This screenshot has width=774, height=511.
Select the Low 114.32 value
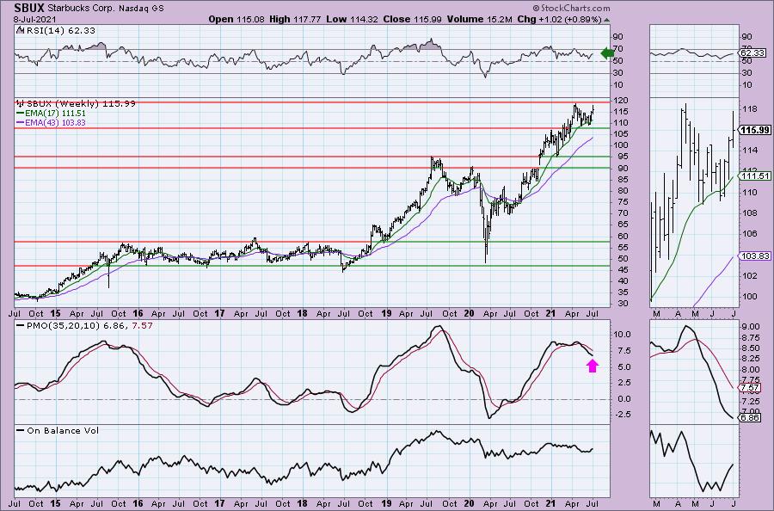[350, 19]
